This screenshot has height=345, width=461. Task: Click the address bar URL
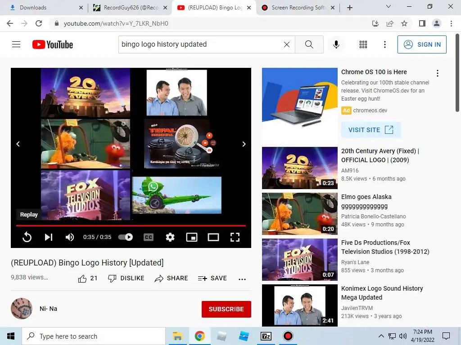pos(116,23)
